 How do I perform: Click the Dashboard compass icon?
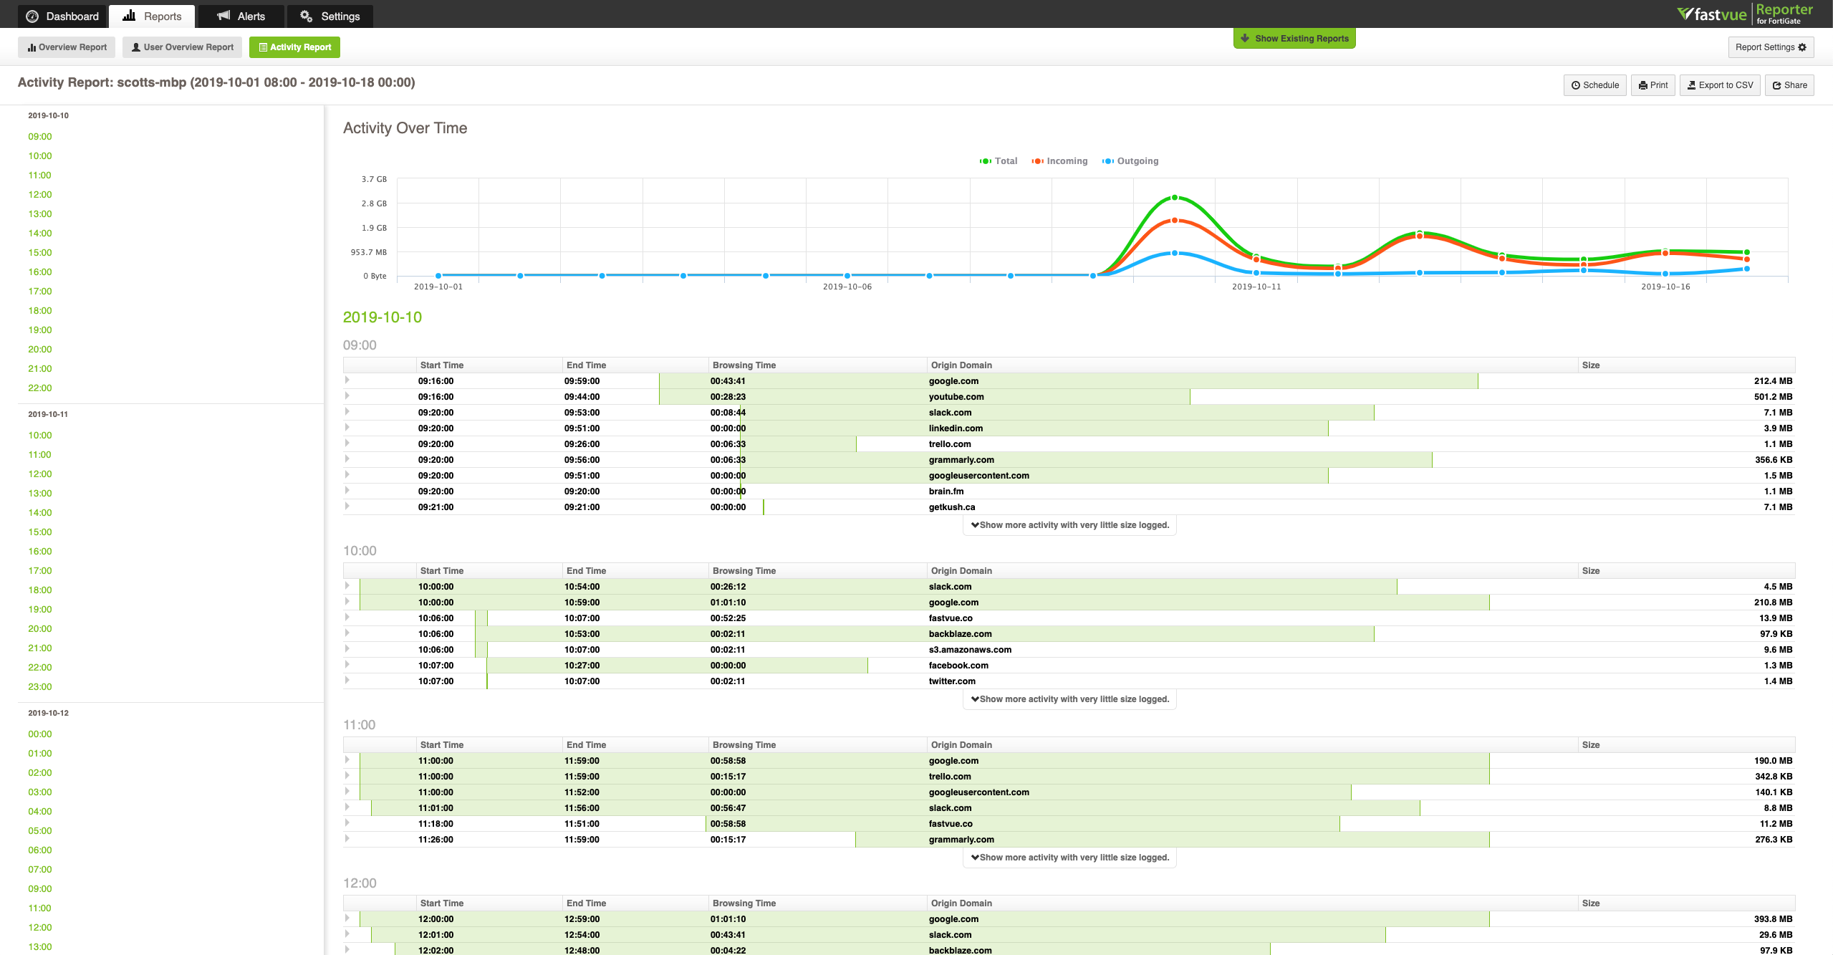(x=31, y=16)
